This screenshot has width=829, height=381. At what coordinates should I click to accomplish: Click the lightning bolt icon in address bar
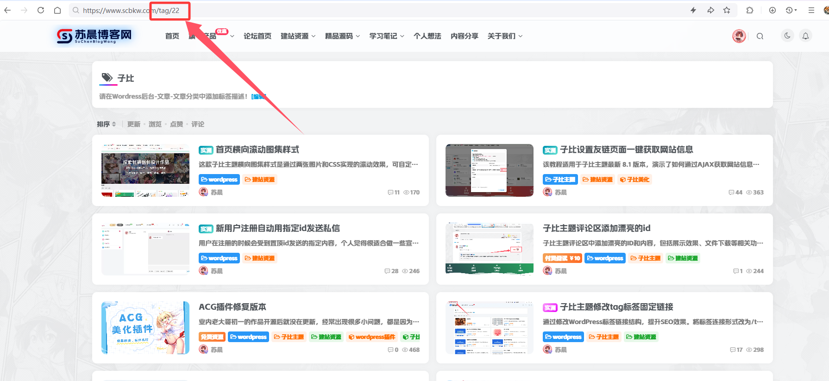[693, 10]
